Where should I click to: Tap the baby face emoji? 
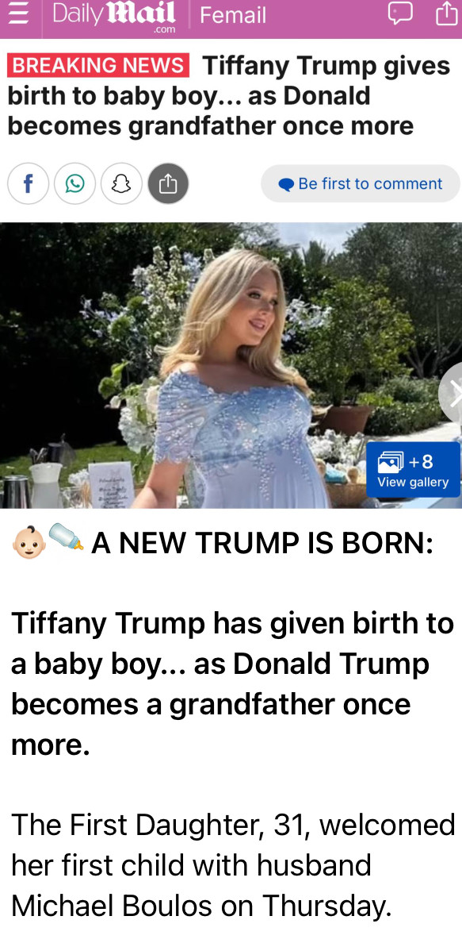pos(29,543)
